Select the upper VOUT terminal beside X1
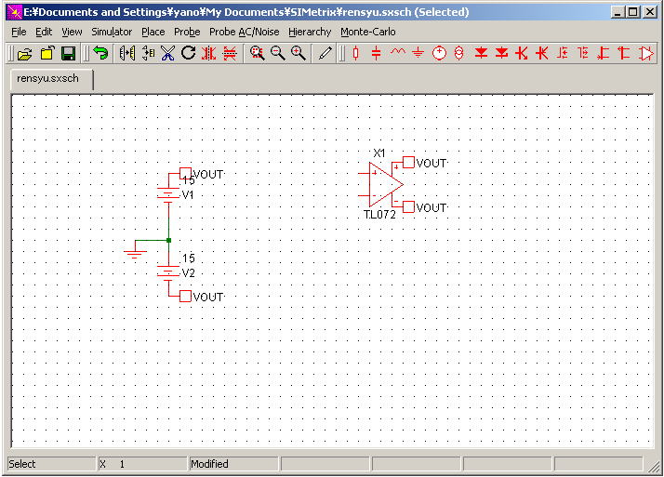 pyautogui.click(x=408, y=162)
